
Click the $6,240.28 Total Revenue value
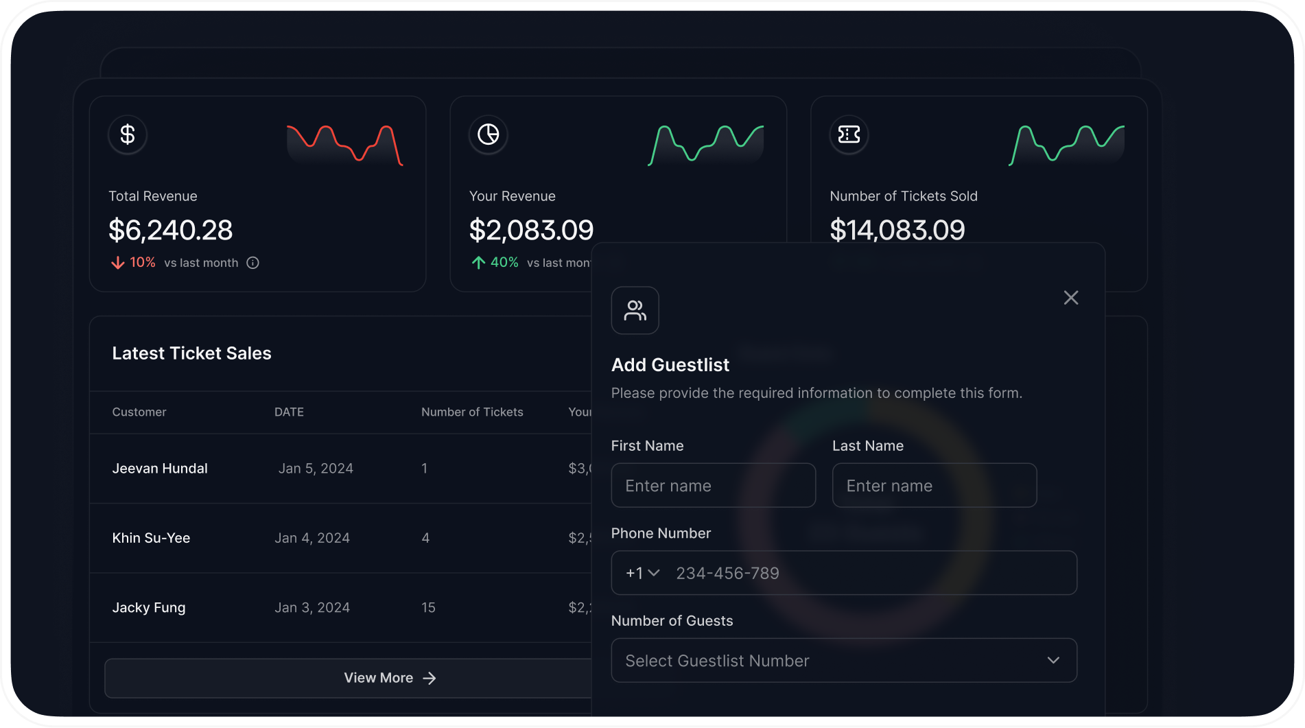(171, 231)
